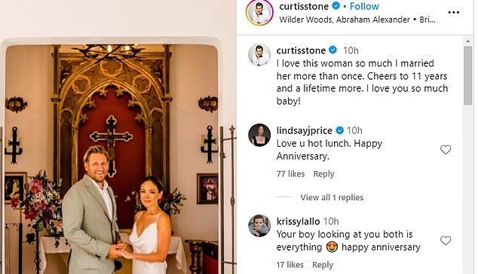478x274 pixels.
Task: Click the verified badge next to lindsayjprice
Action: coord(339,131)
